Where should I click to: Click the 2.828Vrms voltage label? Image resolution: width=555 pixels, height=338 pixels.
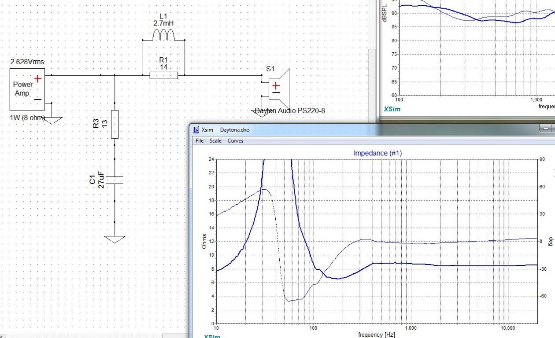pos(27,62)
